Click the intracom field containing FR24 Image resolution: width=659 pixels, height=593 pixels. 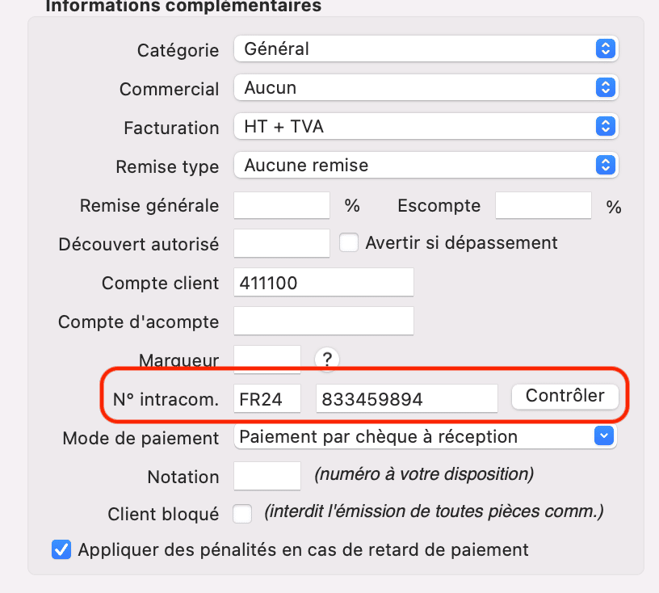(x=267, y=398)
